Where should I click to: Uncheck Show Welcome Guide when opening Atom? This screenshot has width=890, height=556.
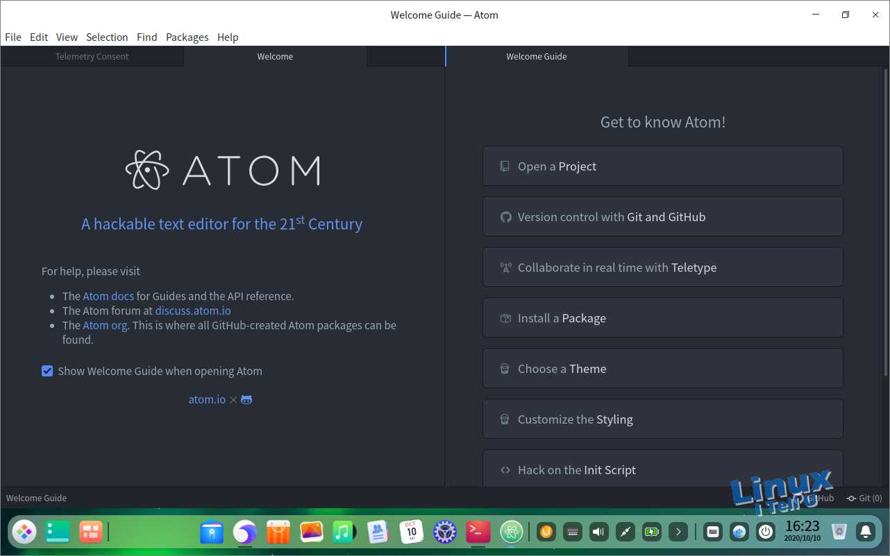pos(47,371)
